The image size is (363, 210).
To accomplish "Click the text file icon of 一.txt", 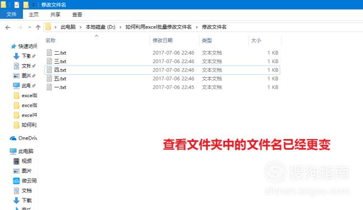I will 49,87.
